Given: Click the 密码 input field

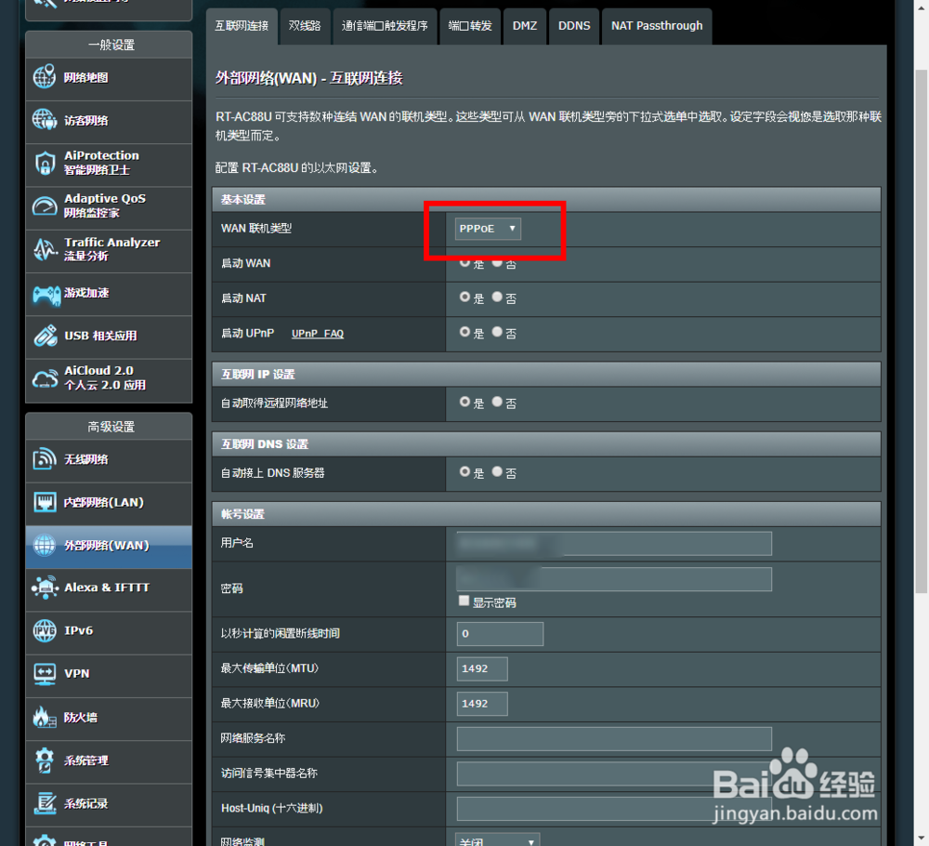Looking at the screenshot, I should [x=614, y=579].
